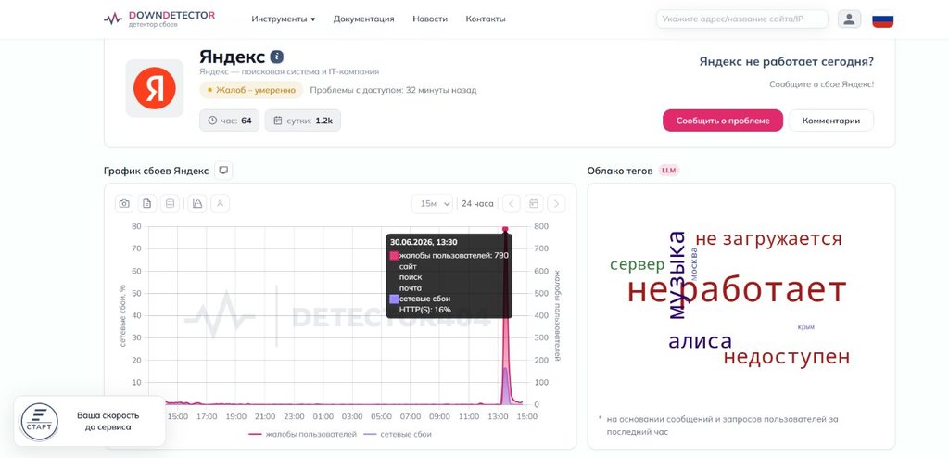Click the database data icon
Screen dimensions: 949x458
click(171, 204)
